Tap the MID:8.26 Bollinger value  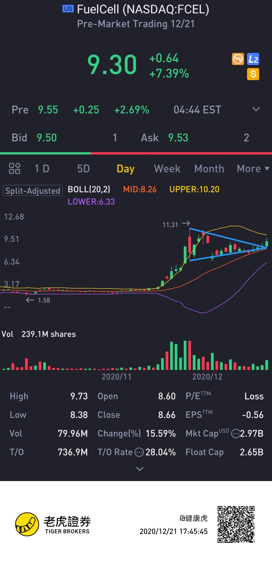pyautogui.click(x=140, y=189)
